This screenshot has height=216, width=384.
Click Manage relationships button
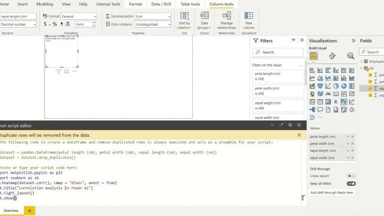pyautogui.click(x=227, y=20)
